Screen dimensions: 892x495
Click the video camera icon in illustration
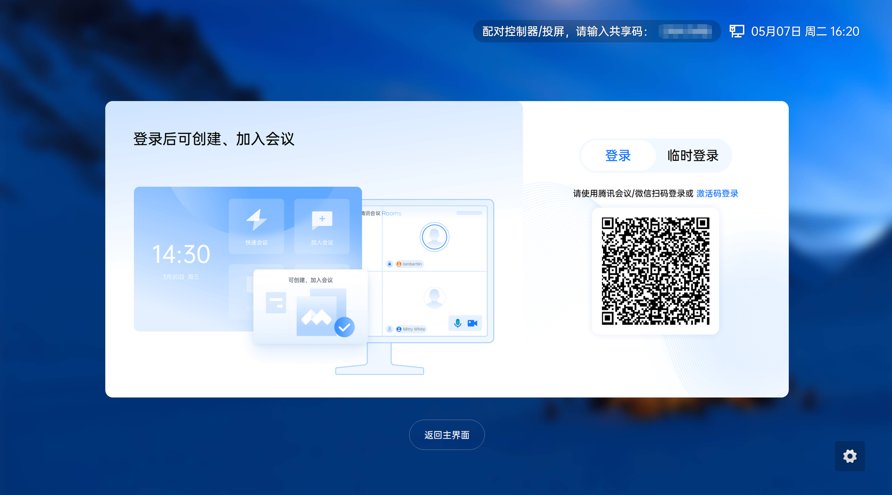coord(472,323)
